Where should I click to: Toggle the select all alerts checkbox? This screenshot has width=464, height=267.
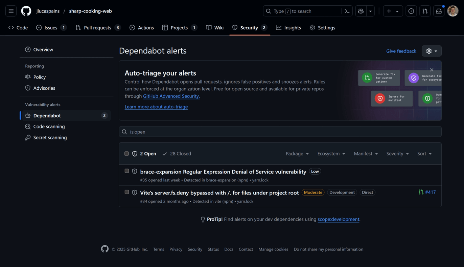126,153
